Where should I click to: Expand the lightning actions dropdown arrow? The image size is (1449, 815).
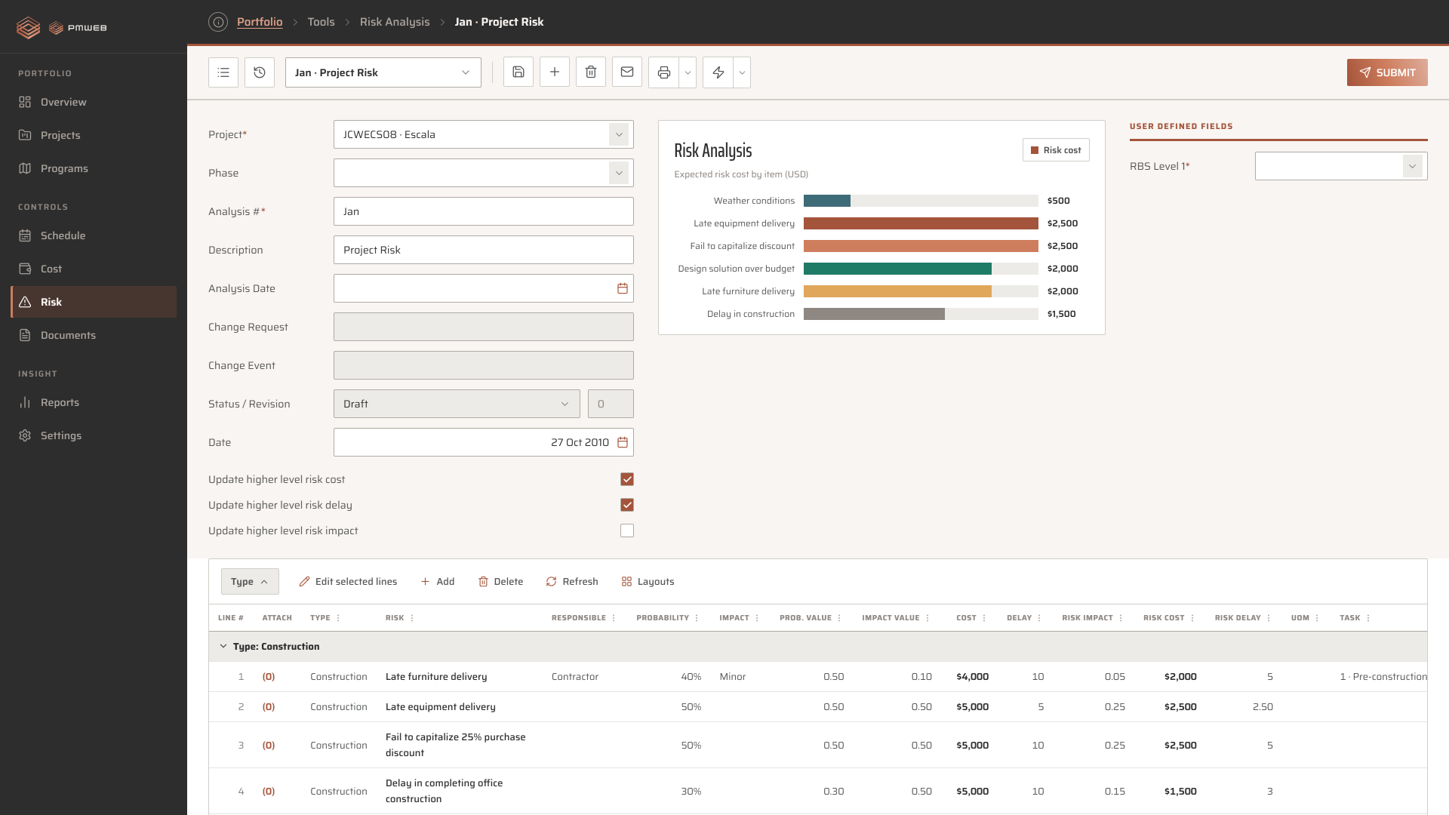click(742, 72)
